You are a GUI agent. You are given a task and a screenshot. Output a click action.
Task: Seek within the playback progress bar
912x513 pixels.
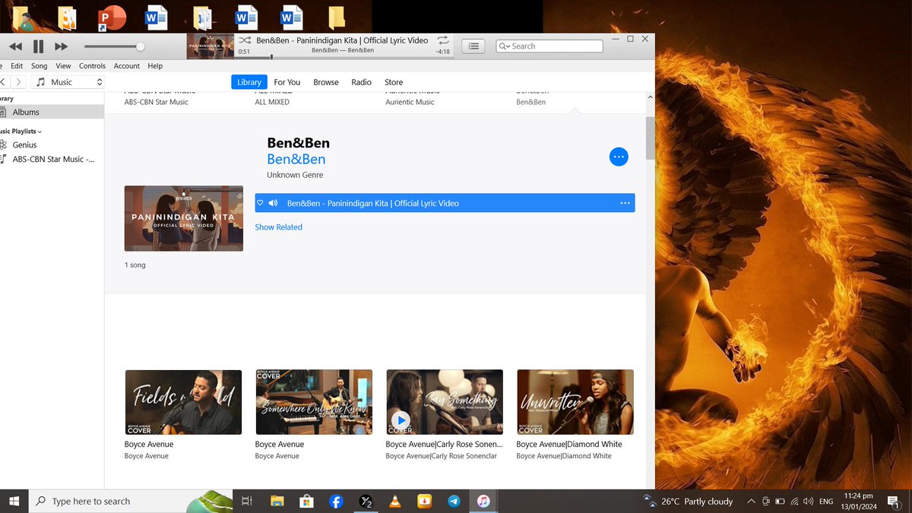point(344,57)
